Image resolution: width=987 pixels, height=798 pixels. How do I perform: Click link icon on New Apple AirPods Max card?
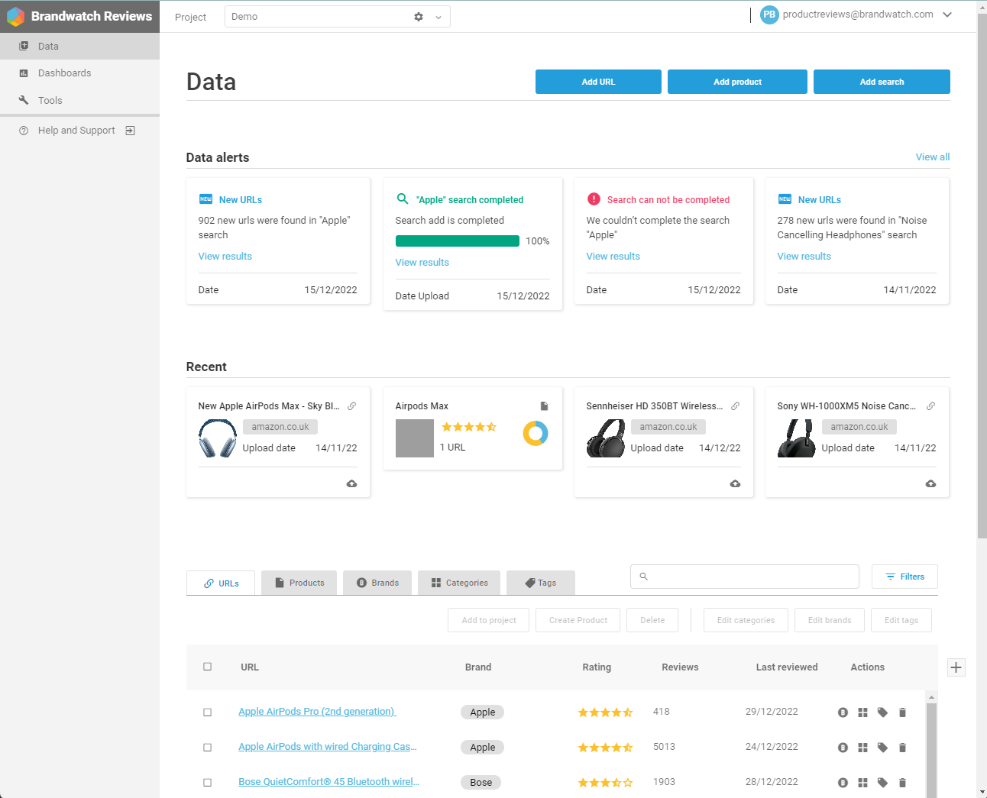coord(352,406)
